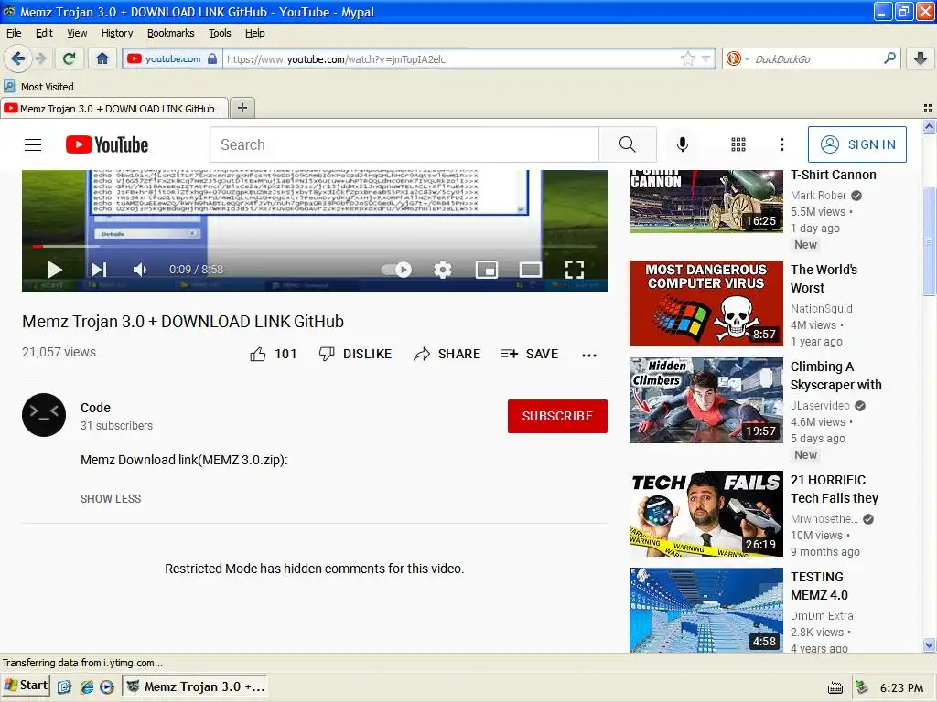SAVE the video to a playlist
Screen dimensions: 937x702
tap(530, 354)
